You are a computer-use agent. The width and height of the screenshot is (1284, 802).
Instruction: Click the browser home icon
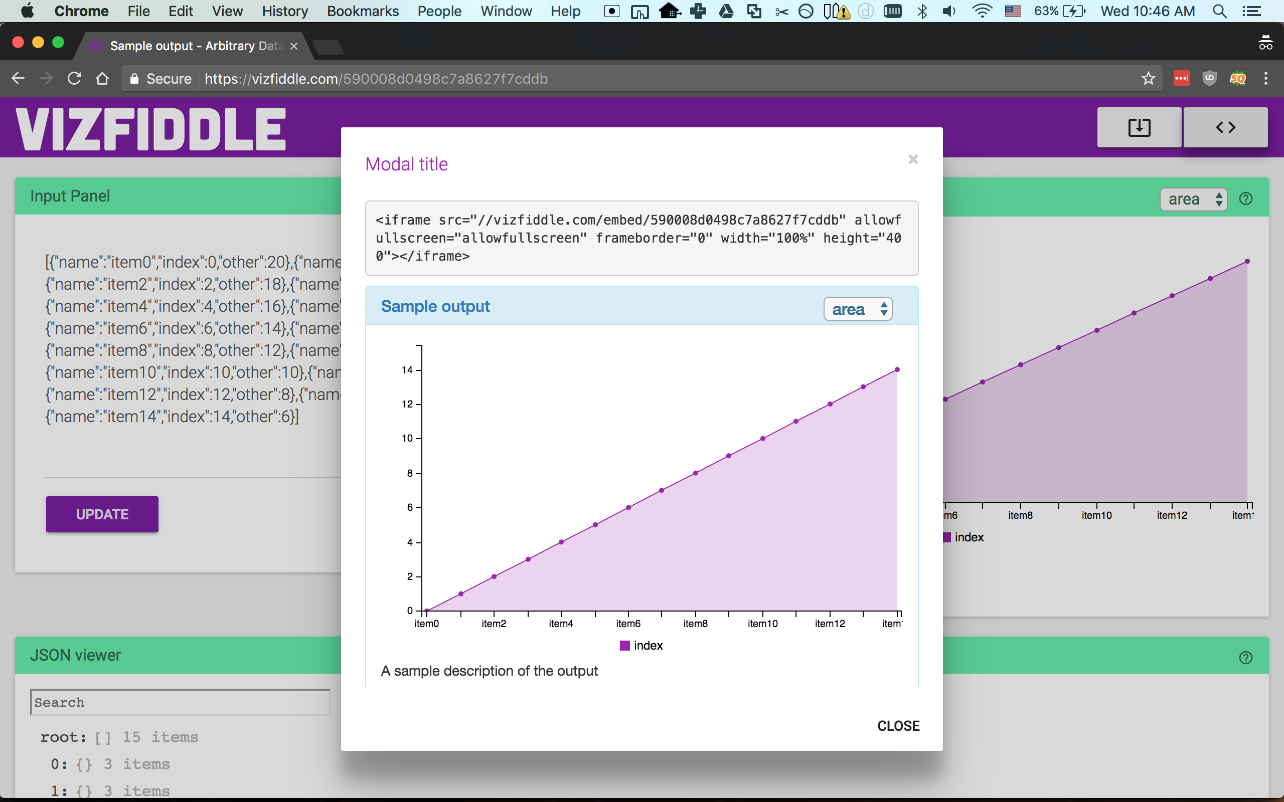click(102, 79)
